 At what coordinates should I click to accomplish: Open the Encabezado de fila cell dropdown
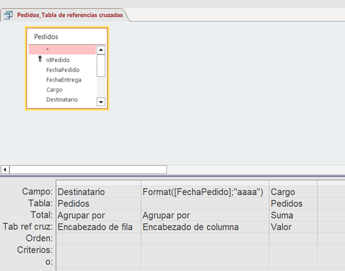pos(97,227)
